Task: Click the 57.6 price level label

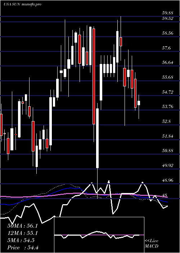Action: point(166,48)
